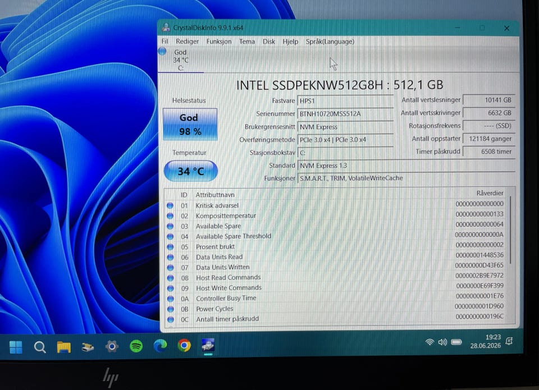Select the C: disk tab with God status

(181, 60)
